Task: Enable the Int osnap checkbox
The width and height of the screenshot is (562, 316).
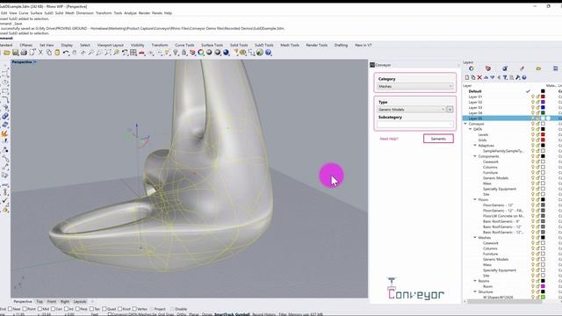Action: 67,309
